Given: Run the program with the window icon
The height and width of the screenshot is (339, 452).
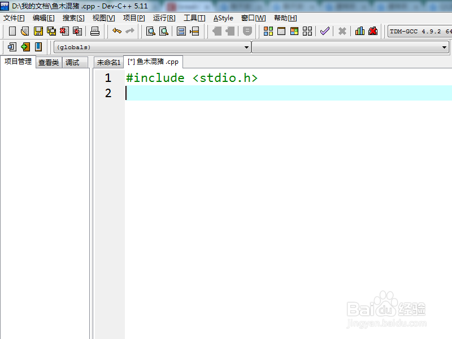Looking at the screenshot, I should tap(281, 31).
